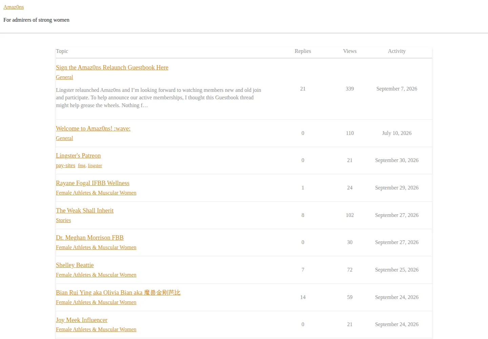488x339 pixels.
Task: Open General category under Welcome topic
Action: point(64,138)
